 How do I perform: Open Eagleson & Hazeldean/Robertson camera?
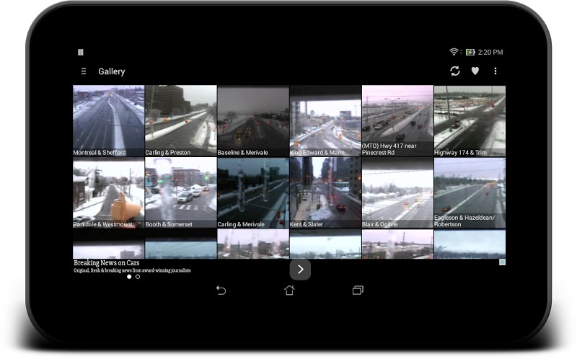tap(470, 193)
